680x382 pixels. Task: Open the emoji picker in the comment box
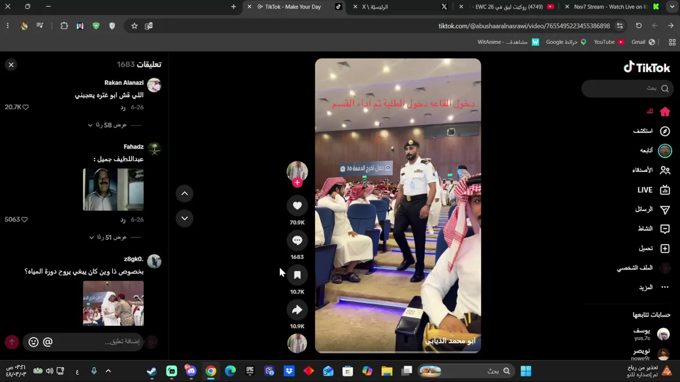pos(33,342)
